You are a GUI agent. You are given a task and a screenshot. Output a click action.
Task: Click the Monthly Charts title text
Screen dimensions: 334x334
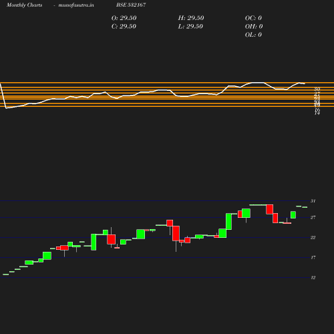click(x=24, y=5)
